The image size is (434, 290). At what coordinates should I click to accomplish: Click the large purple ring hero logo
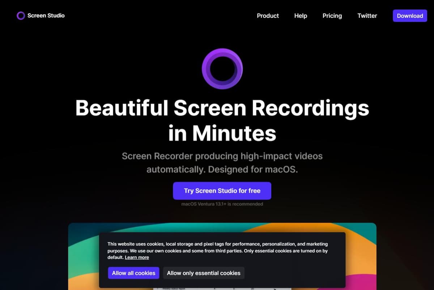(222, 68)
